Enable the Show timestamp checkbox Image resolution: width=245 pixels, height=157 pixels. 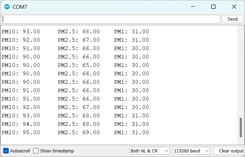coord(36,151)
